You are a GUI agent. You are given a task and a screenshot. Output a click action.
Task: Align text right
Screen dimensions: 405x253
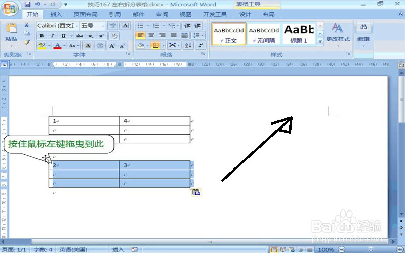[163, 35]
